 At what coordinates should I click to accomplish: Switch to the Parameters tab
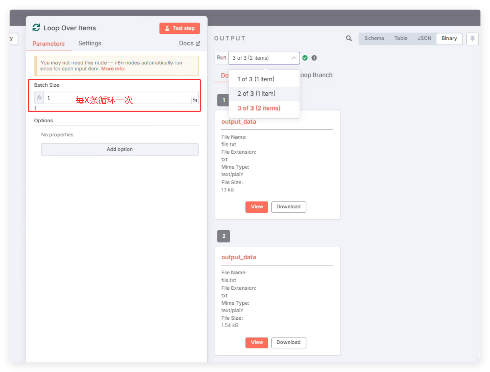48,44
